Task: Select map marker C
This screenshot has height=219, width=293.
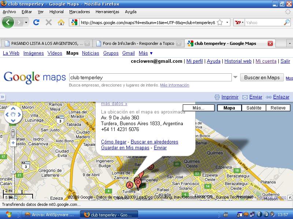Action: [x=151, y=166]
